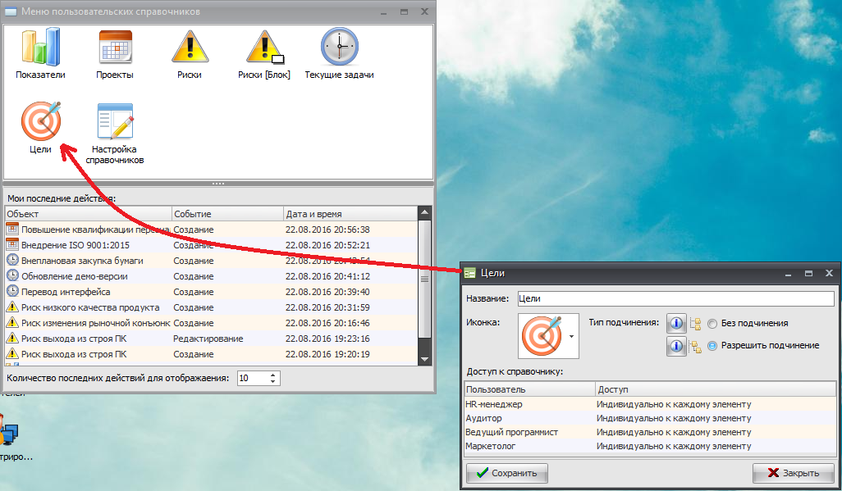This screenshot has height=491, width=842.
Task: Click the Сохранить button
Action: (x=507, y=473)
